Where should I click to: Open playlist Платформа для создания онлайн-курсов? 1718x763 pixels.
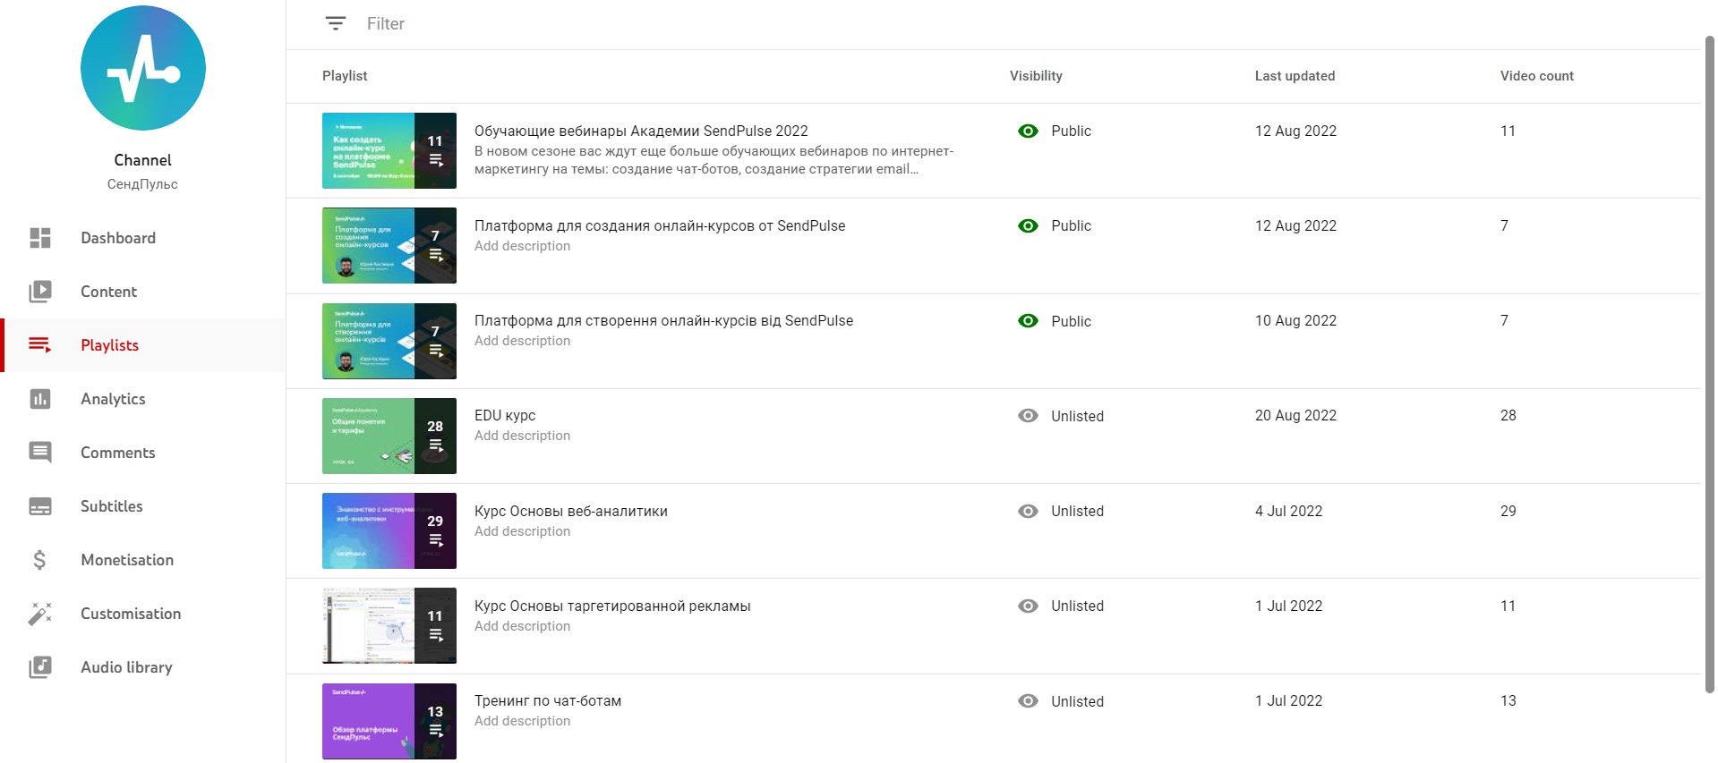point(660,225)
